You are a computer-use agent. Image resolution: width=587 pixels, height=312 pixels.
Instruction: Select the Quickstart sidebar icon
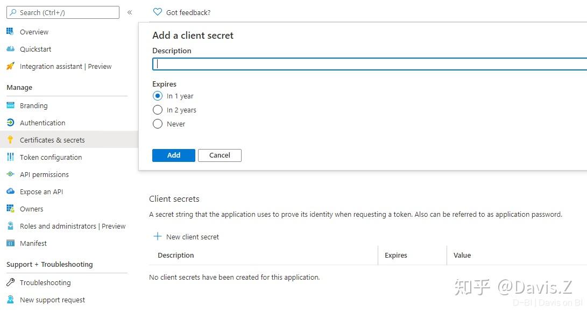click(11, 49)
